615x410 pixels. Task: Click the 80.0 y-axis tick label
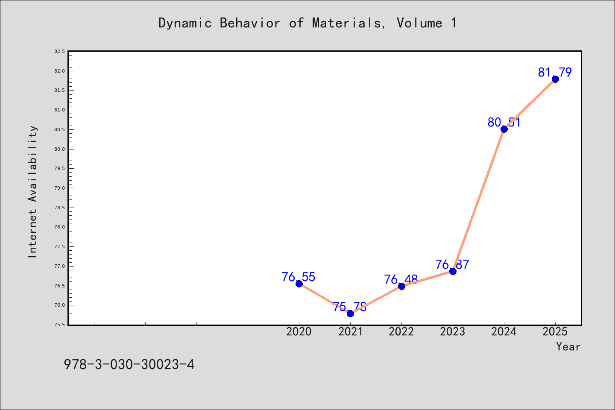coord(60,149)
